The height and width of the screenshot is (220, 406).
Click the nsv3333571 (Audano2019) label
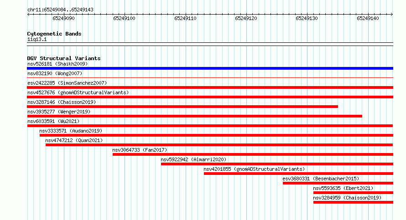point(71,131)
